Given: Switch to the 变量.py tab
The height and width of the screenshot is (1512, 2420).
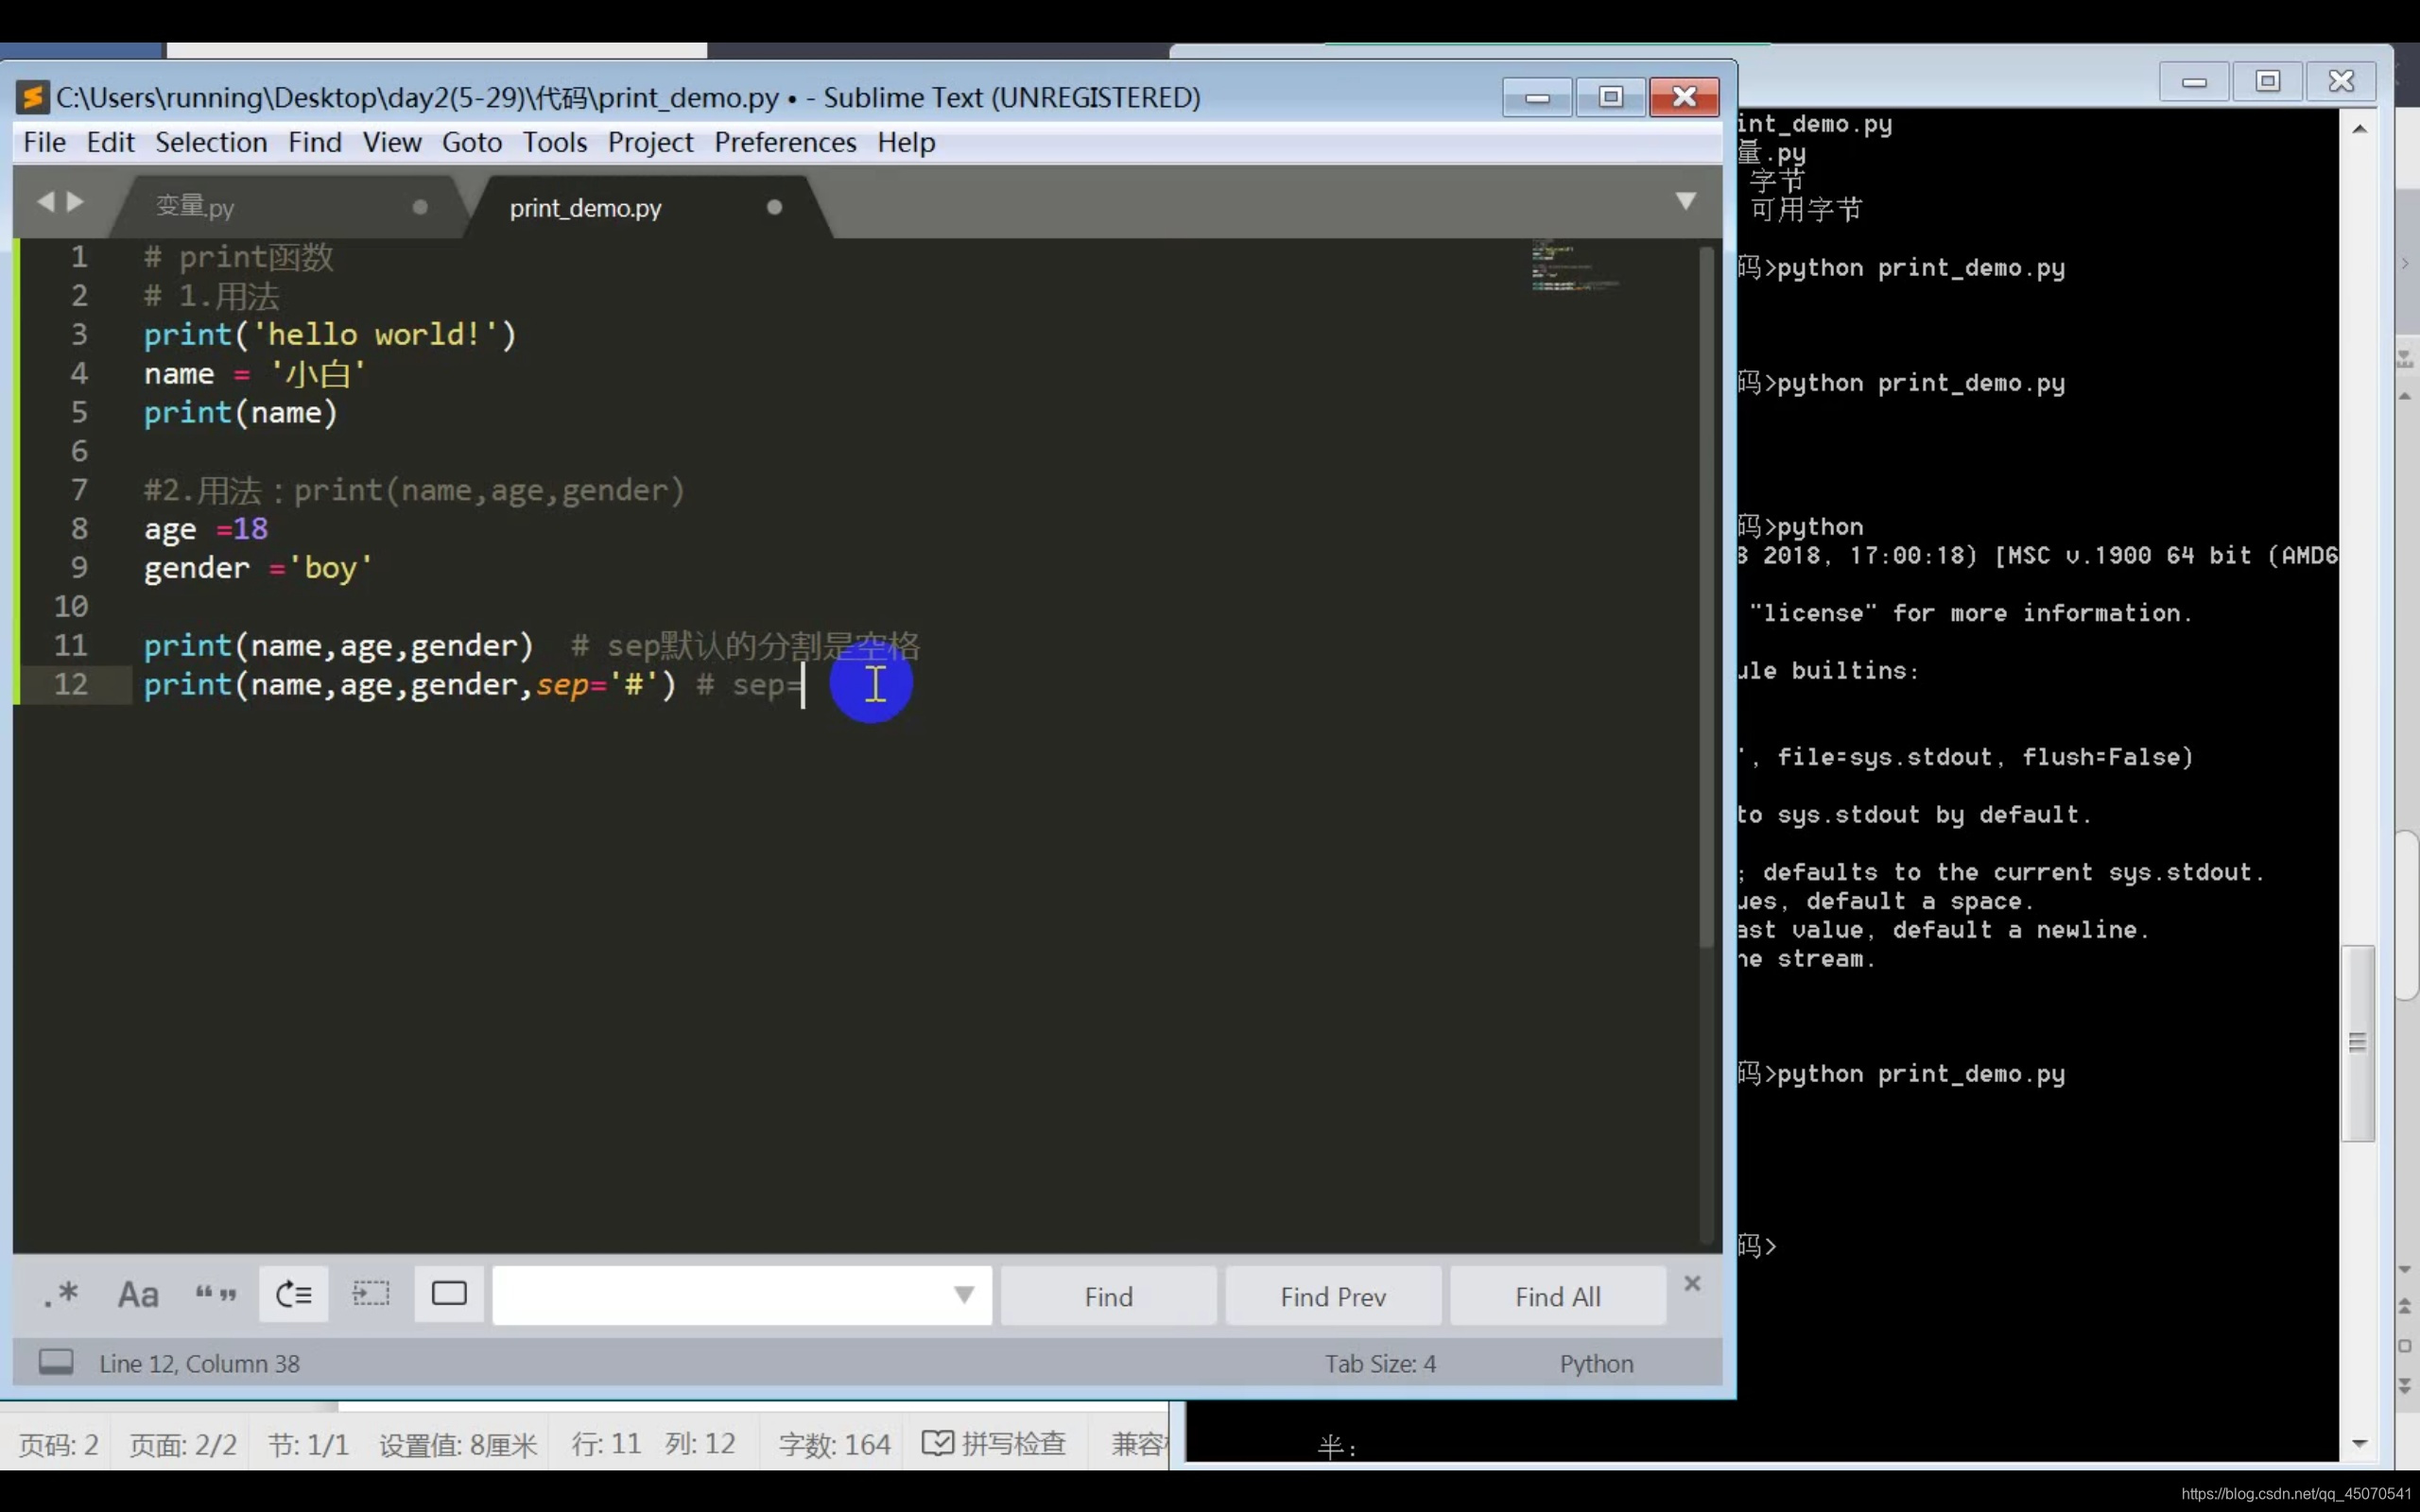Looking at the screenshot, I should pyautogui.click(x=195, y=207).
